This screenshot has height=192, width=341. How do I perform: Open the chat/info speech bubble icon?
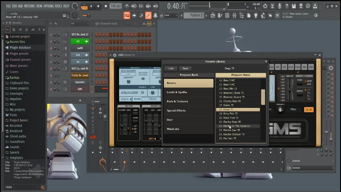[x=308, y=6]
